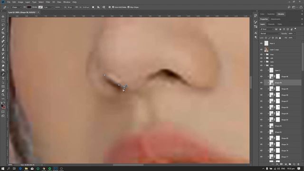
Task: Open the search icon top right
Action: (x=289, y=7)
